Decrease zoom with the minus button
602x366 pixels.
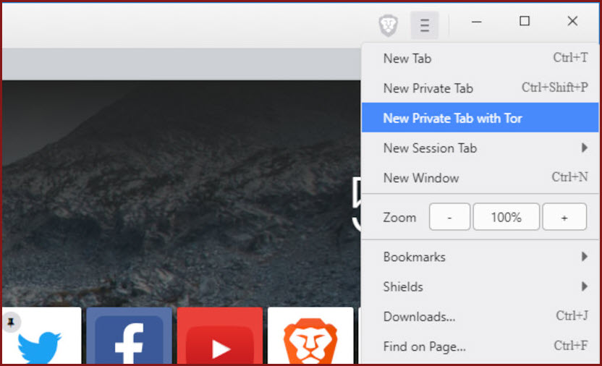[x=449, y=217]
